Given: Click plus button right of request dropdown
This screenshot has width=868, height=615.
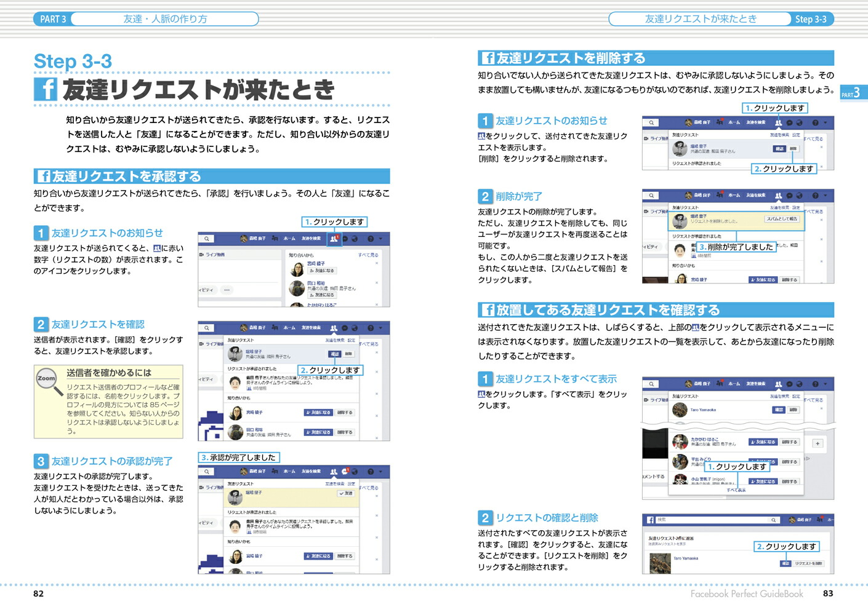Looking at the screenshot, I should [818, 443].
